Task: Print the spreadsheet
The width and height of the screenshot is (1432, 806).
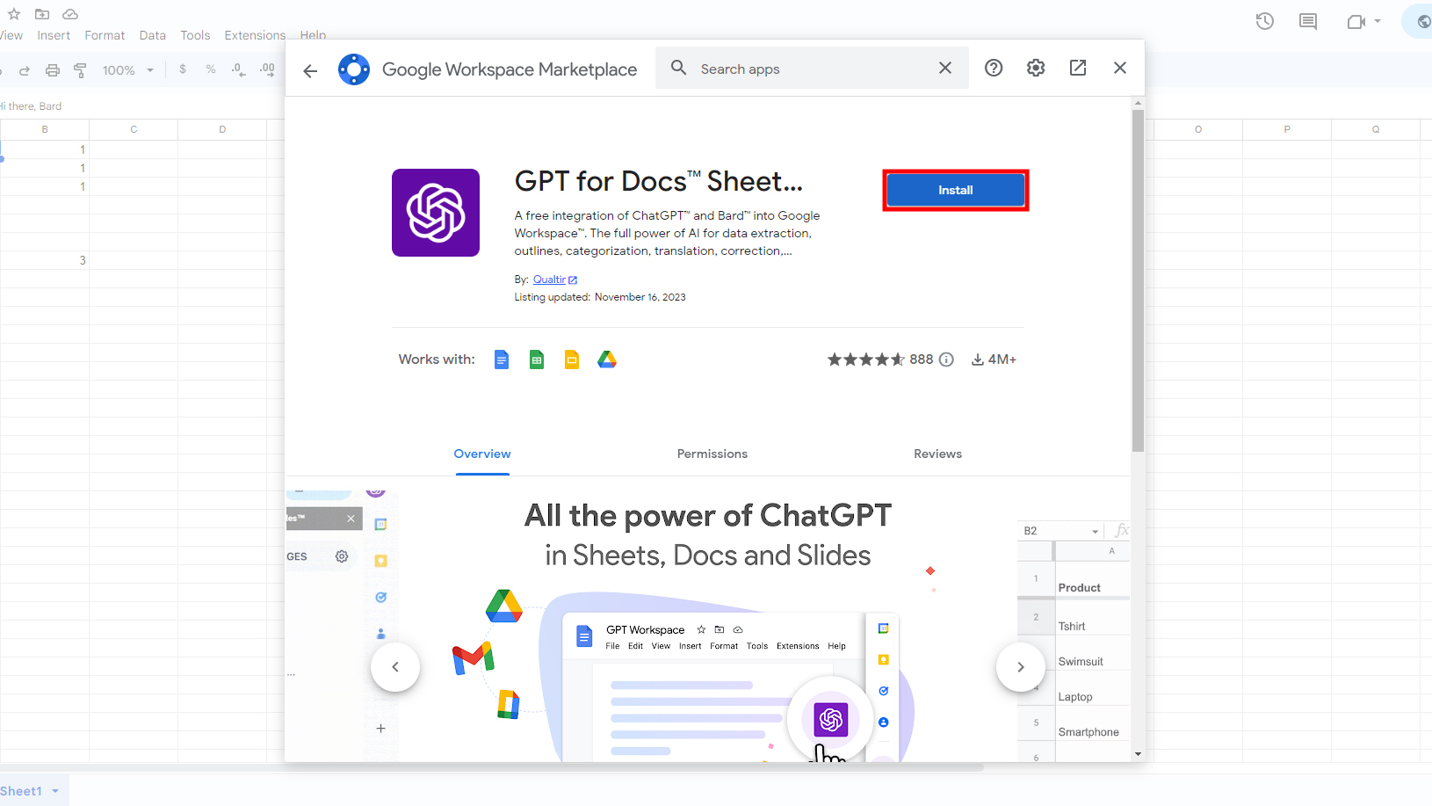Action: pos(53,70)
